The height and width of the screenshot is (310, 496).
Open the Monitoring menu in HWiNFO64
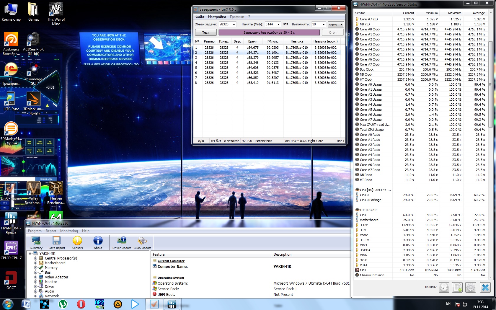(x=69, y=231)
